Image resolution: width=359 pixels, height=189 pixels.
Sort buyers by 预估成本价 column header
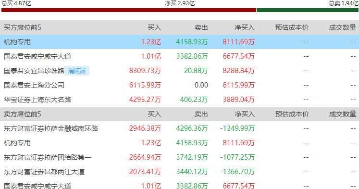pyautogui.click(x=292, y=27)
